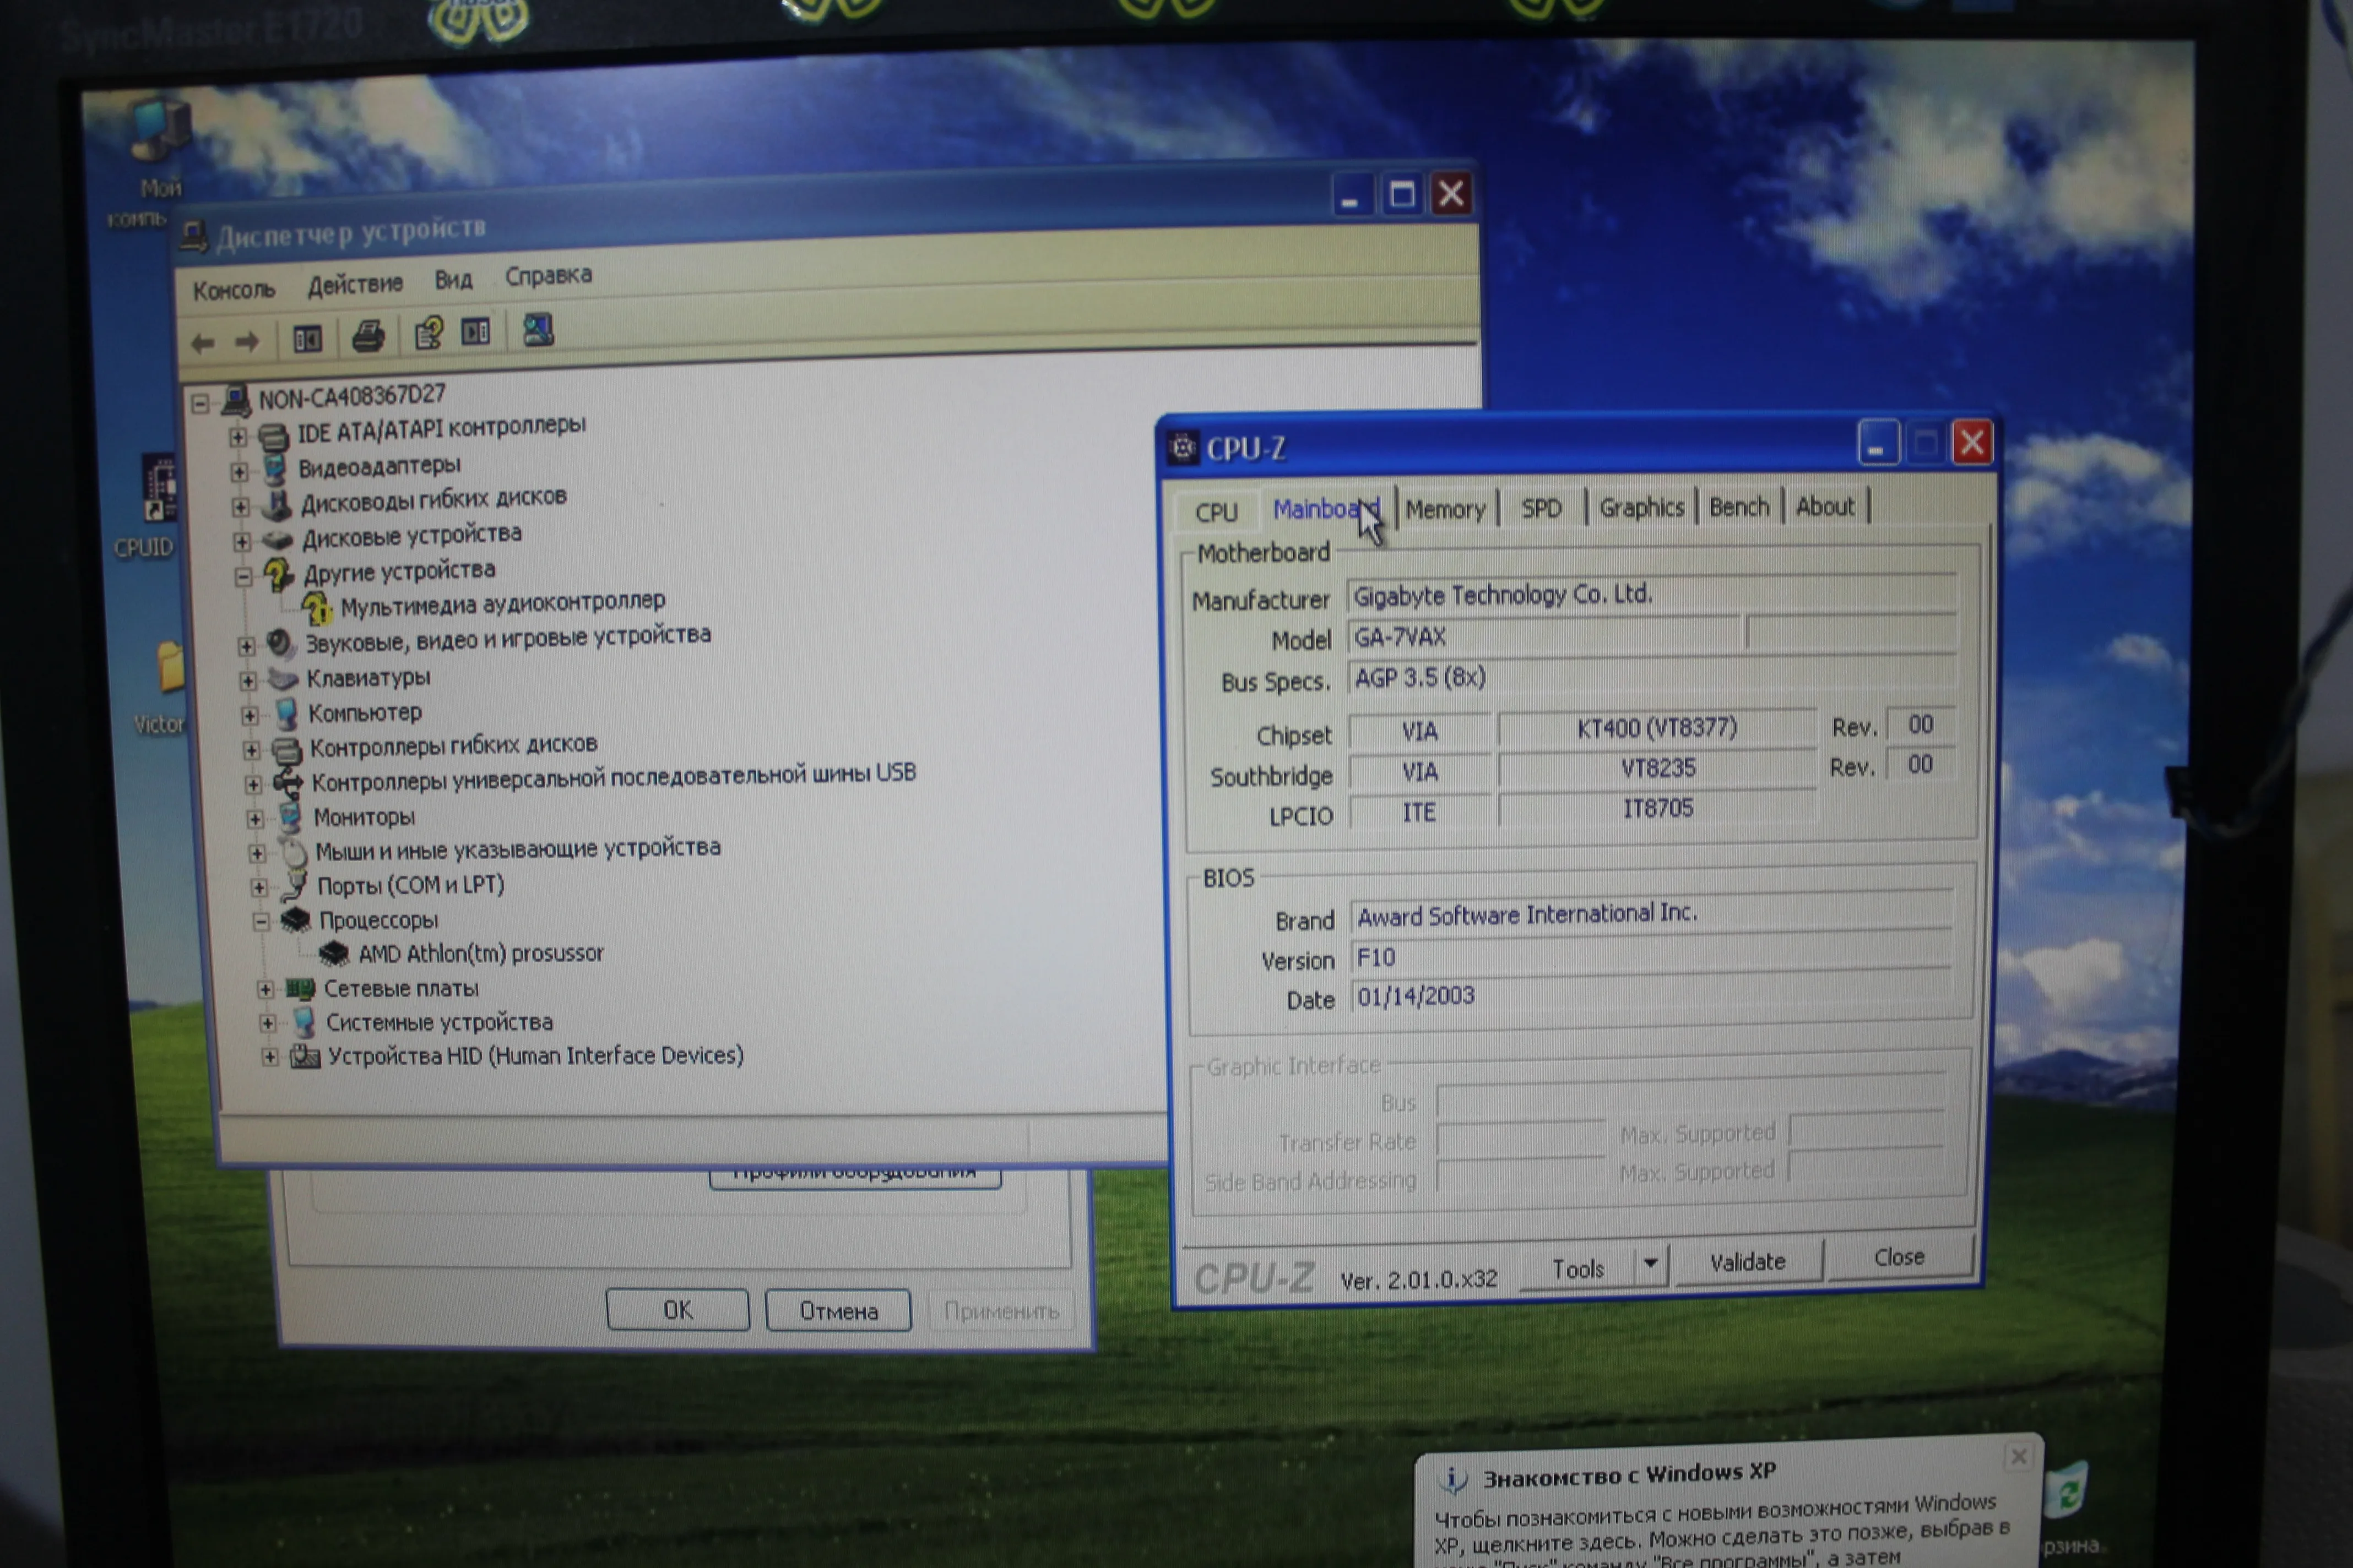The height and width of the screenshot is (1568, 2353).
Task: Open the Вид menu
Action: (x=453, y=280)
